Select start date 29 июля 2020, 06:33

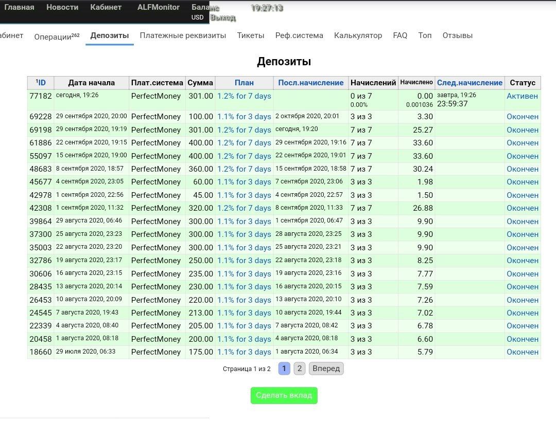point(85,351)
